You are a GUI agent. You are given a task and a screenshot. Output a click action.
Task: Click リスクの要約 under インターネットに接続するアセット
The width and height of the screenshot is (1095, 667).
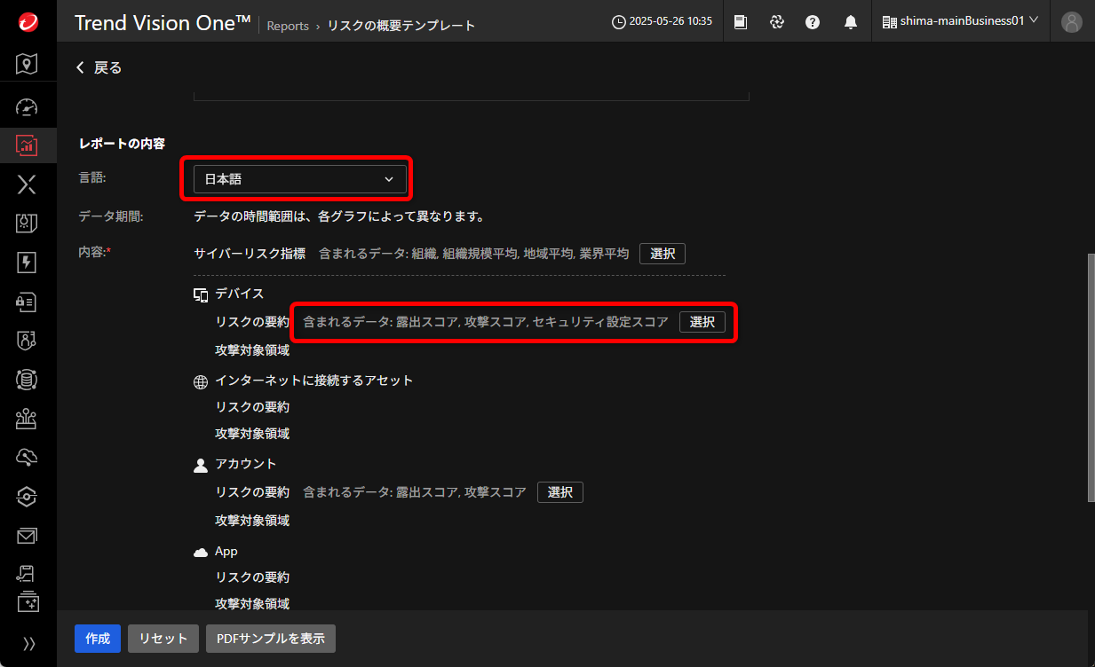[x=252, y=407]
